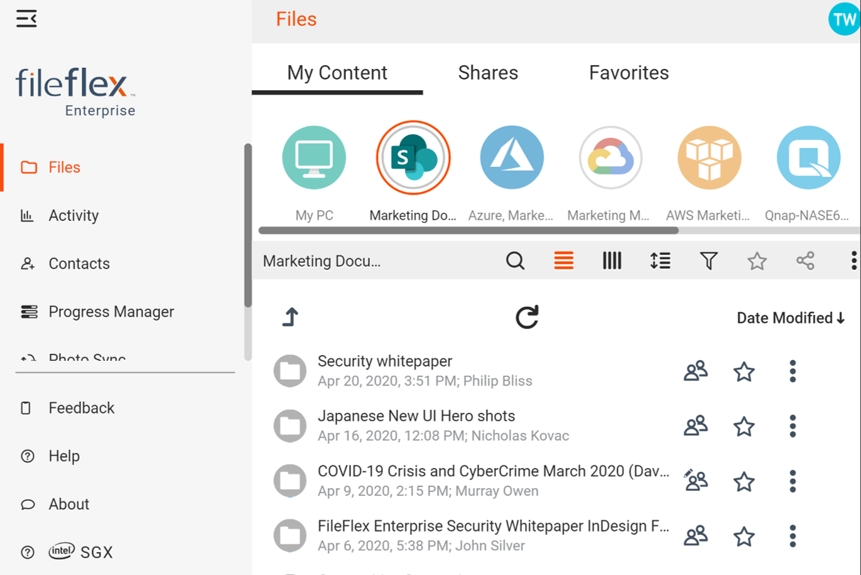
Task: Favorite the Security whitepaper folder
Action: coord(743,372)
